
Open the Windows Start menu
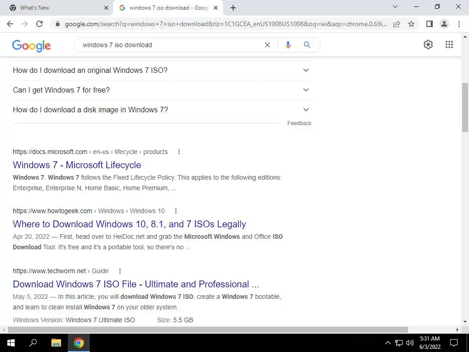pyautogui.click(x=11, y=343)
